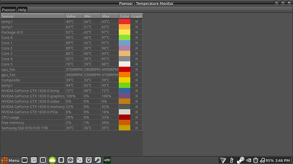Click the green swatch of Core 0
293x164 pixels.
coord(124,38)
